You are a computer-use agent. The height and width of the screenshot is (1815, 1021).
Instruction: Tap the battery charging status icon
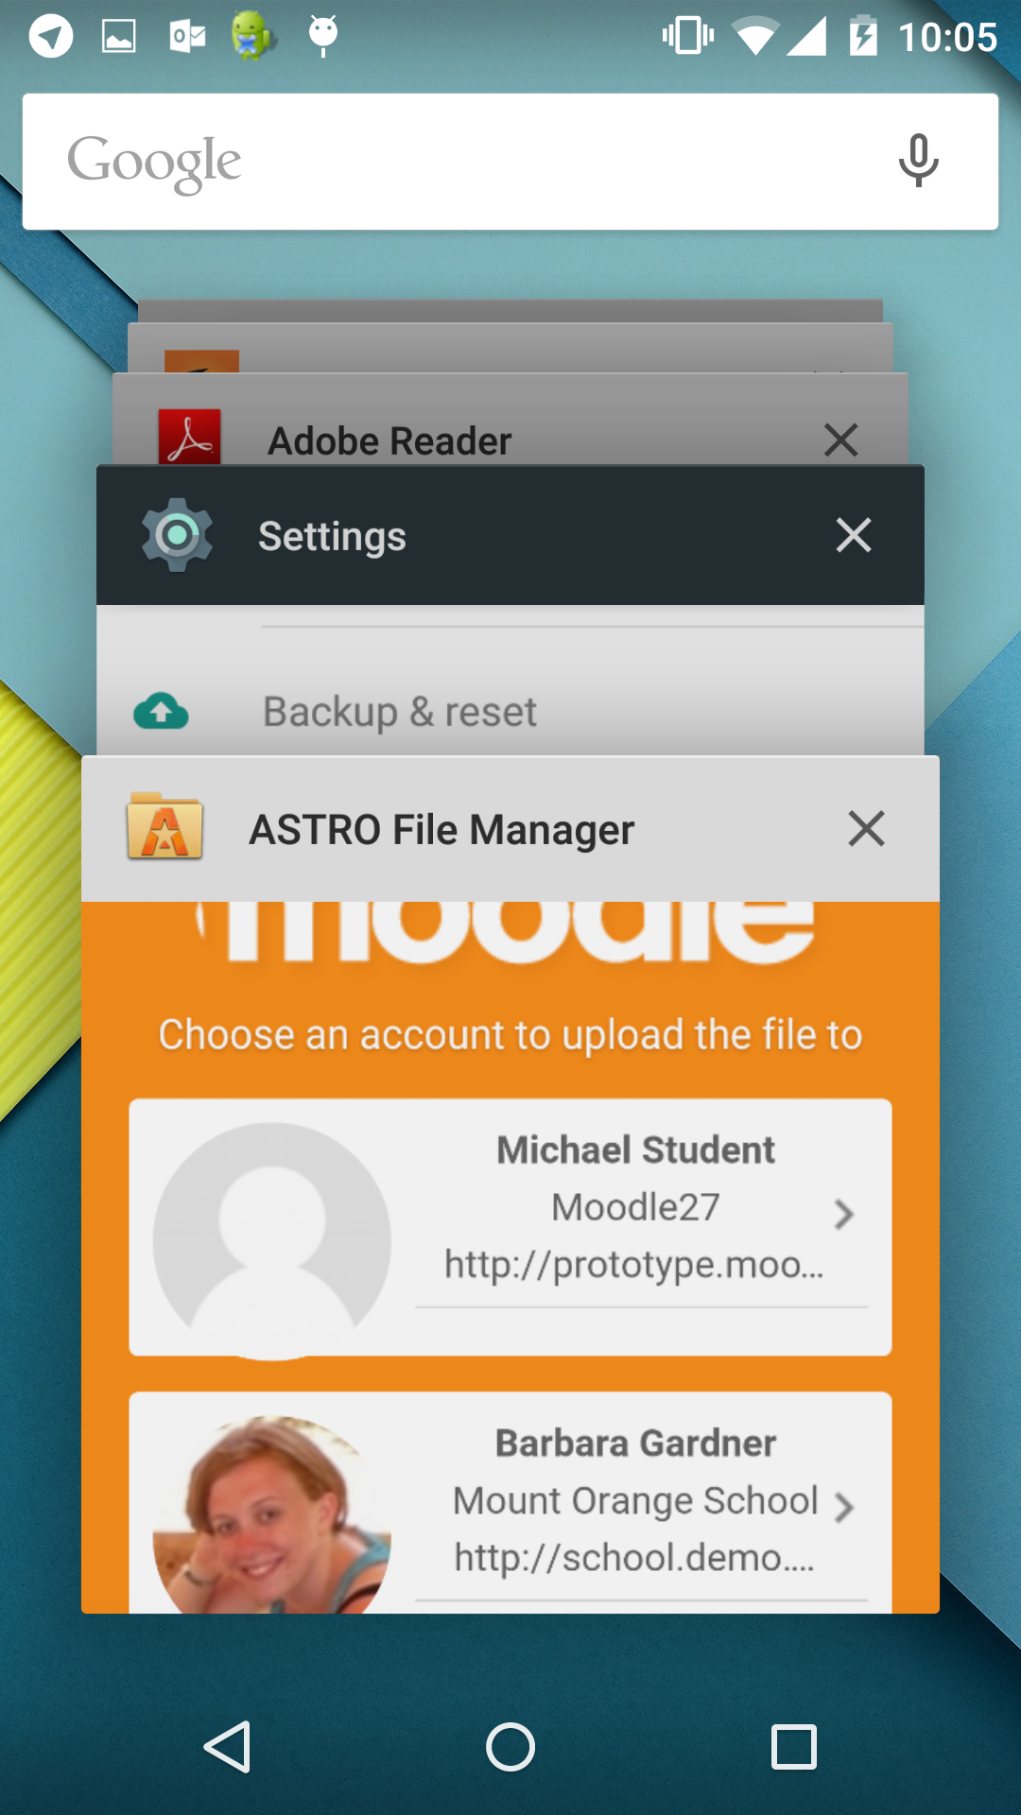click(x=862, y=36)
